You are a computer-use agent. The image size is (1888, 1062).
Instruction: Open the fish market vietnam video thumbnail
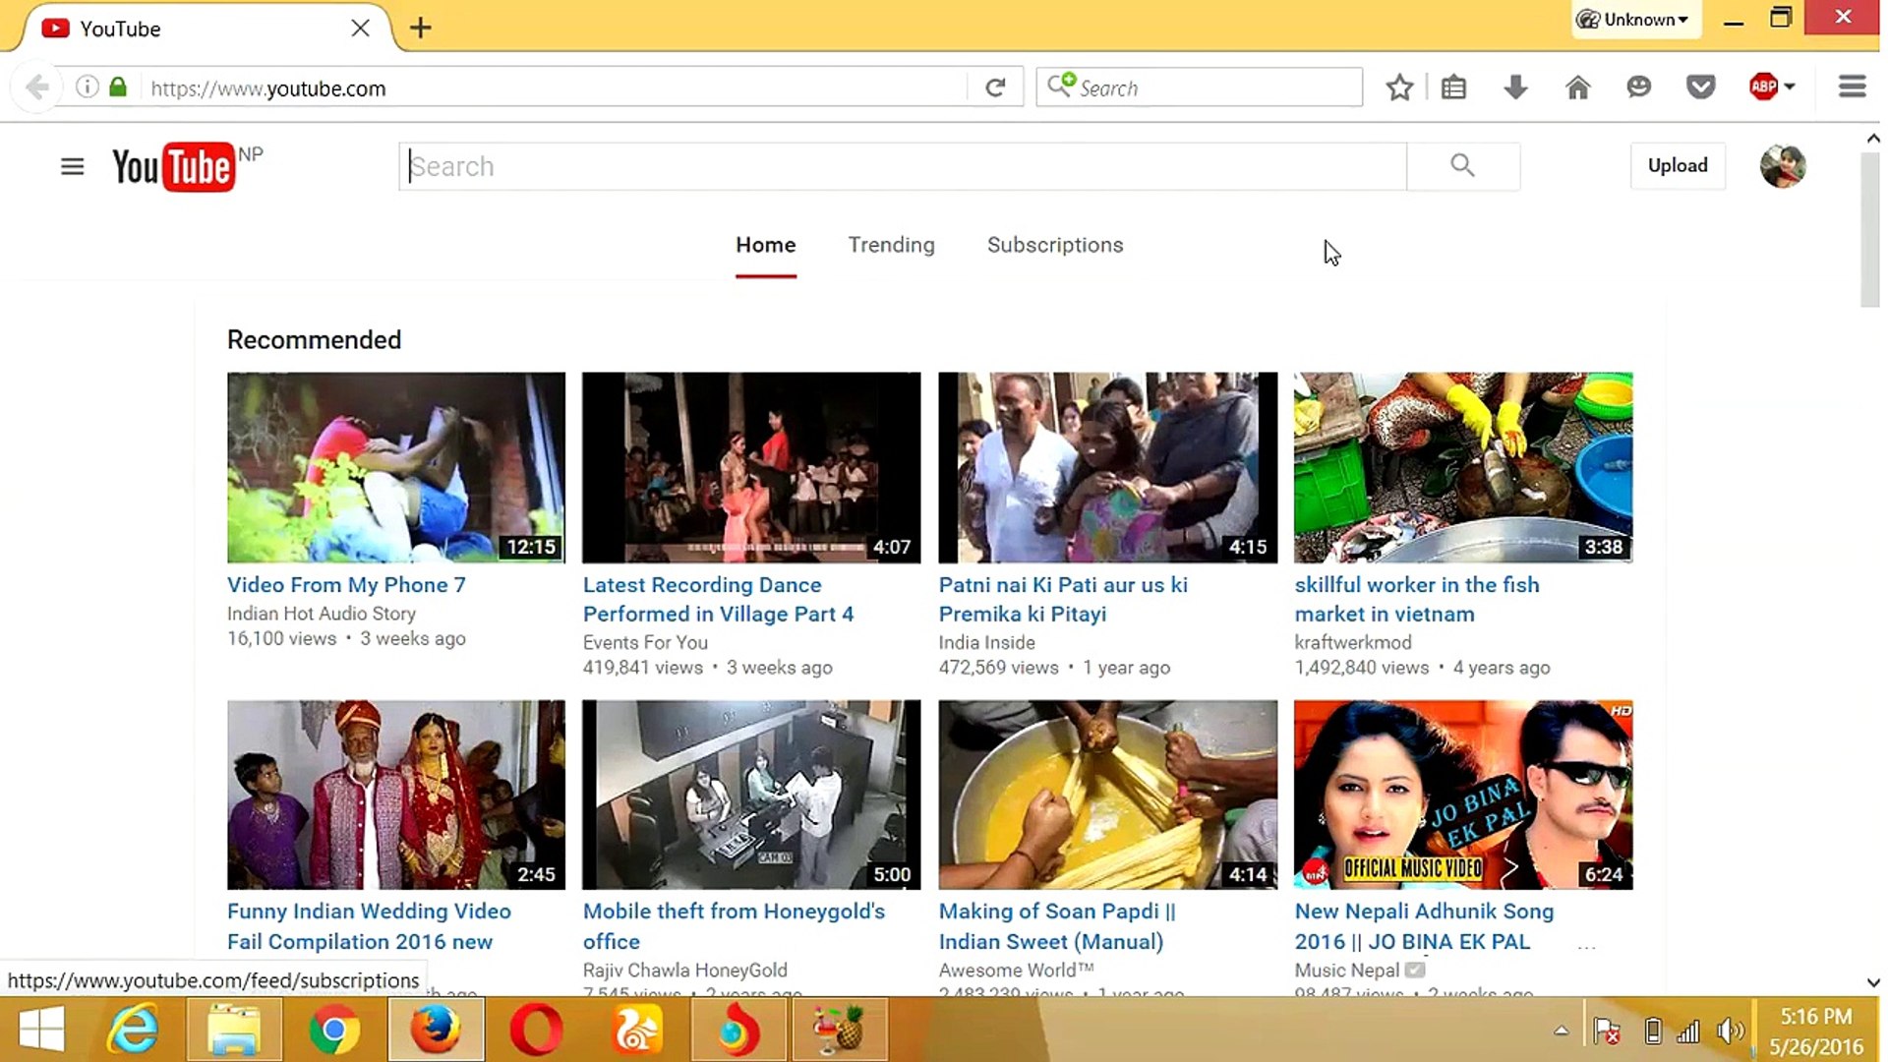coord(1462,467)
